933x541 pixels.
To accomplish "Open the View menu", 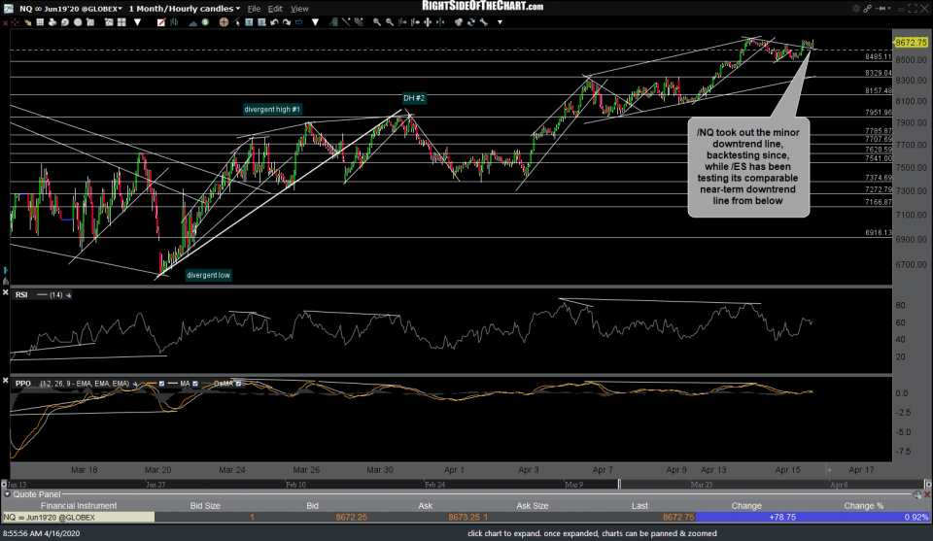I will point(299,9).
